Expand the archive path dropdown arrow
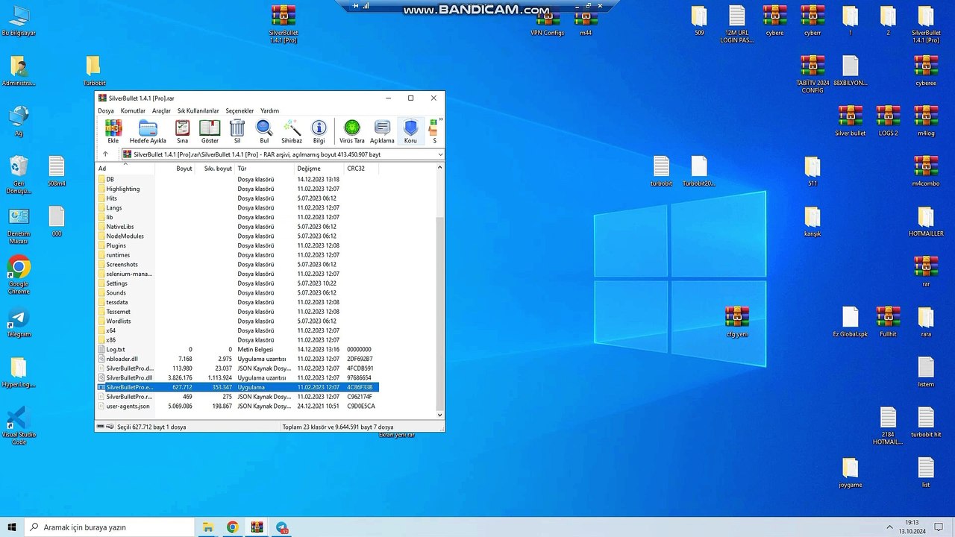The height and width of the screenshot is (537, 955). pos(440,154)
